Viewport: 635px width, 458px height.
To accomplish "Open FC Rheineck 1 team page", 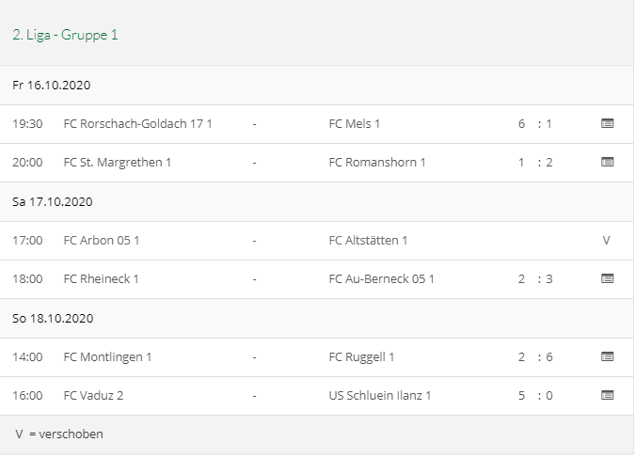I will coord(101,278).
